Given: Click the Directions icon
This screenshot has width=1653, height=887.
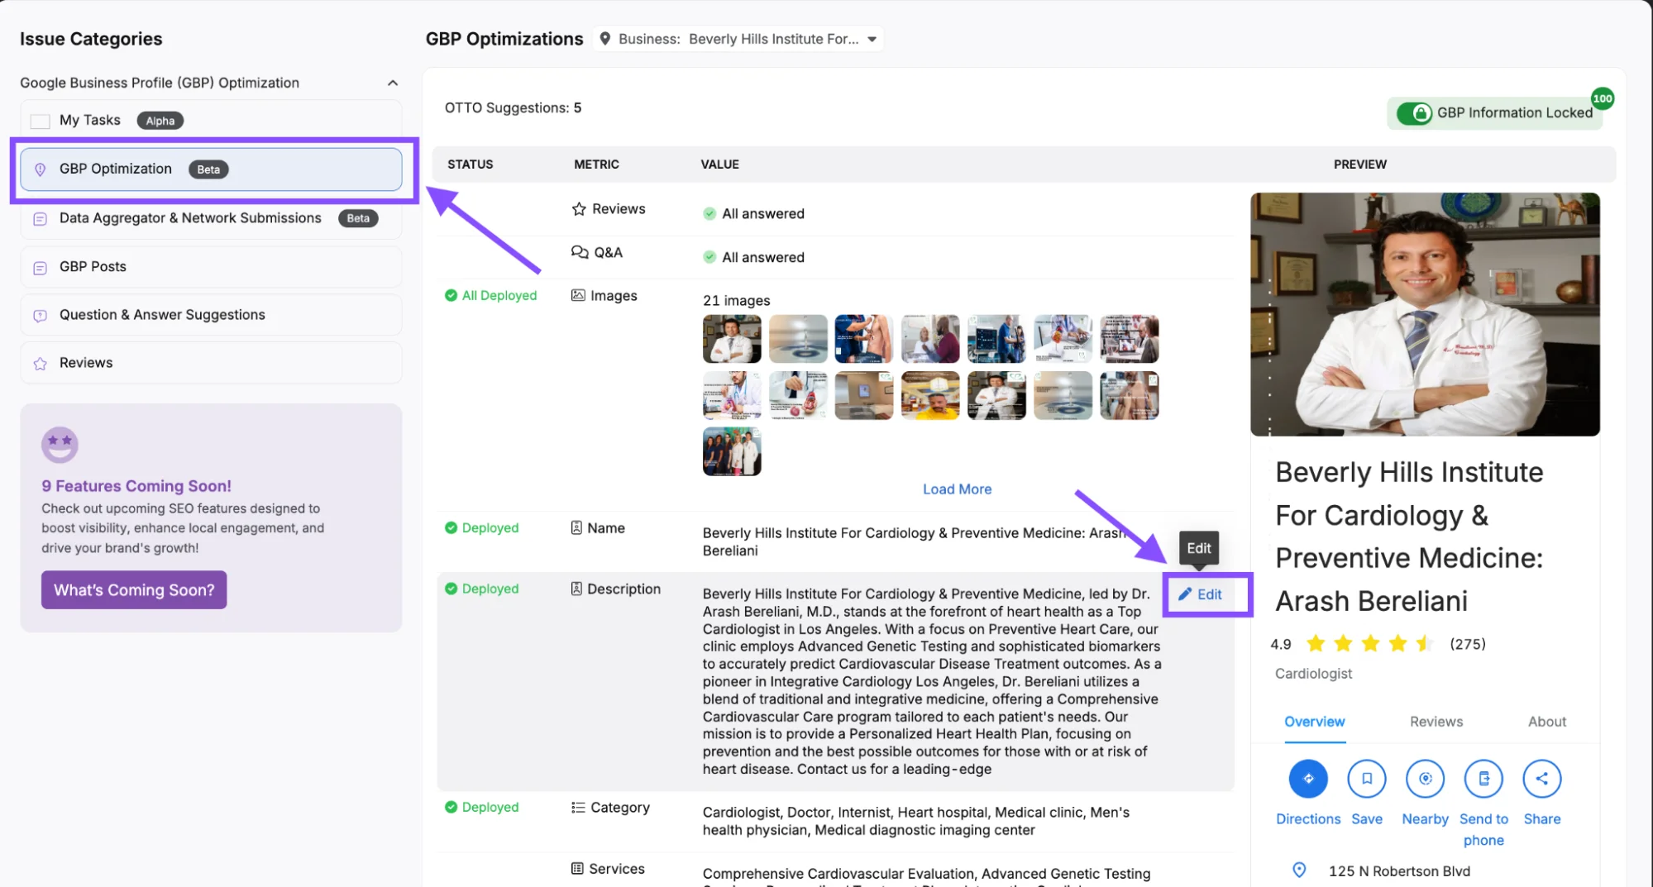Looking at the screenshot, I should 1308,778.
